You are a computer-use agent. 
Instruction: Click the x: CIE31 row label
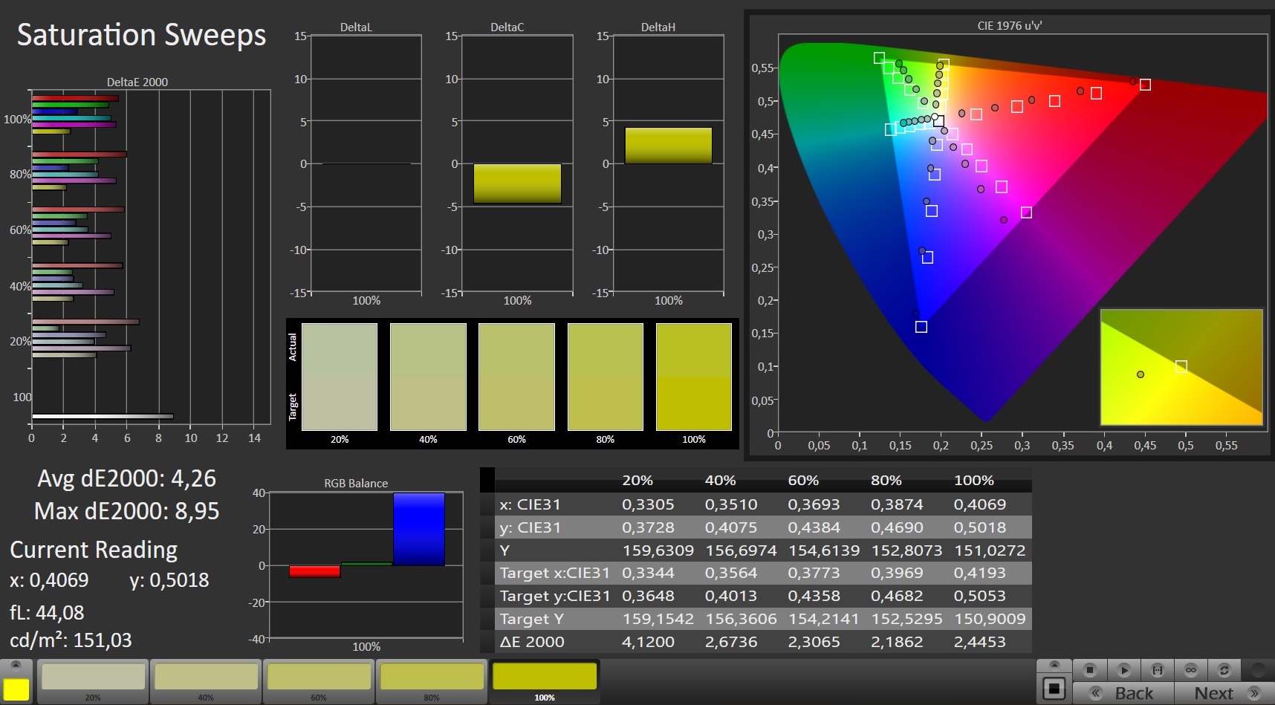pyautogui.click(x=530, y=504)
